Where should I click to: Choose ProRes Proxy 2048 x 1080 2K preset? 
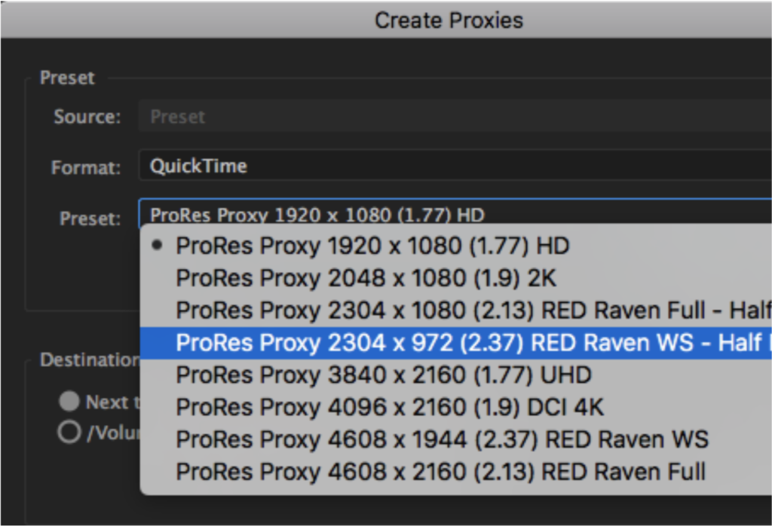coord(456,278)
